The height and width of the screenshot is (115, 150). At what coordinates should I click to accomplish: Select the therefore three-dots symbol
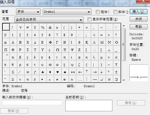[95, 50]
